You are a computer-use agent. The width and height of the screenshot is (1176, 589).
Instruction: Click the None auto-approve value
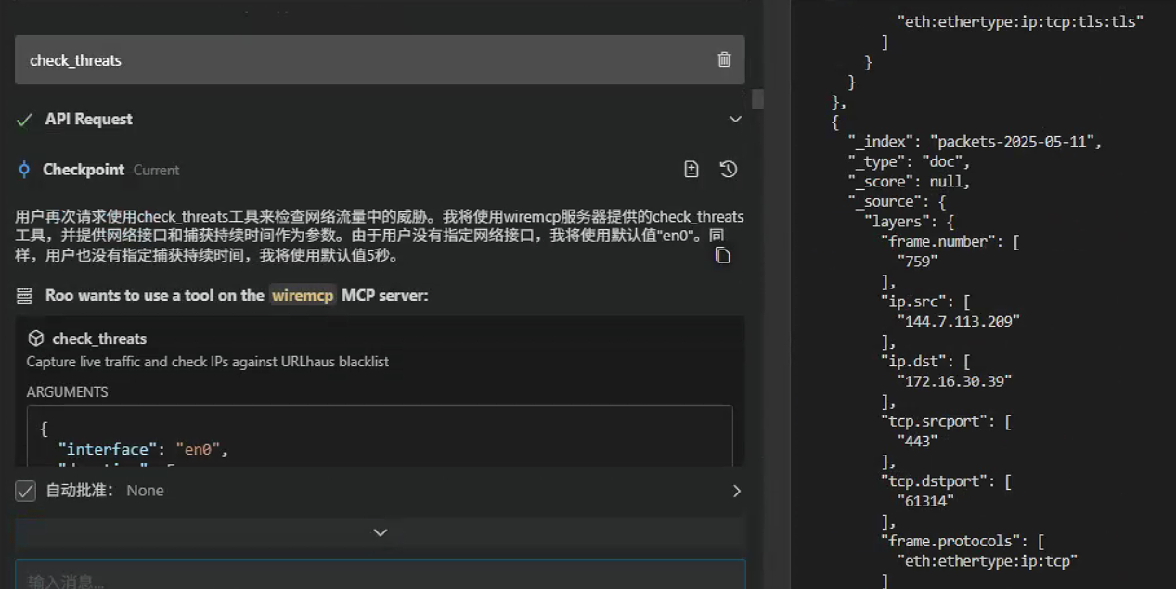145,491
